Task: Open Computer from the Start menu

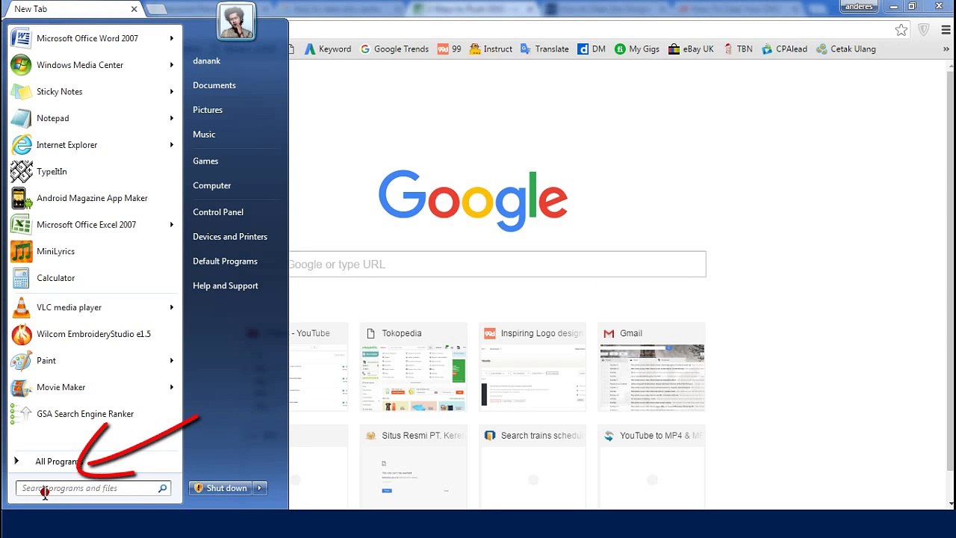Action: point(212,185)
